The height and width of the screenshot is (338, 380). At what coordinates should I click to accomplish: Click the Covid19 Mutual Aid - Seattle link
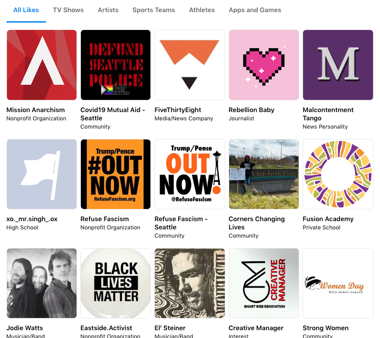point(113,114)
